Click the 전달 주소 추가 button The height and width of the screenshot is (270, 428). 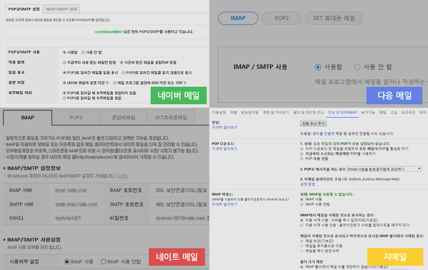coord(313,123)
